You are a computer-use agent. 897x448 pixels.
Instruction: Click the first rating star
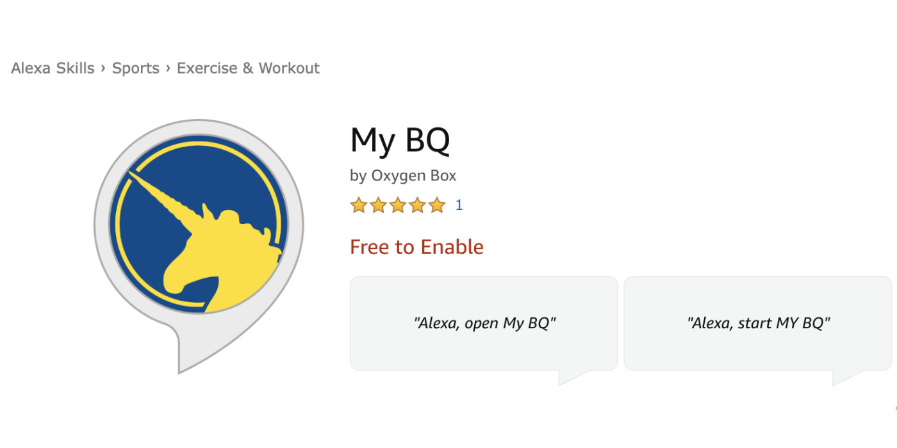(359, 205)
